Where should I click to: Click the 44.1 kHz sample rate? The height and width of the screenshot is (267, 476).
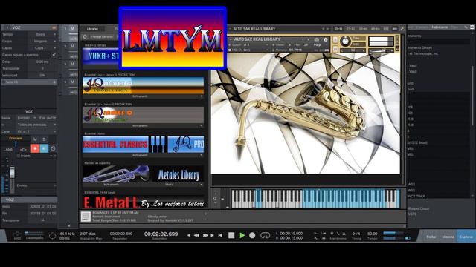pyautogui.click(x=67, y=234)
